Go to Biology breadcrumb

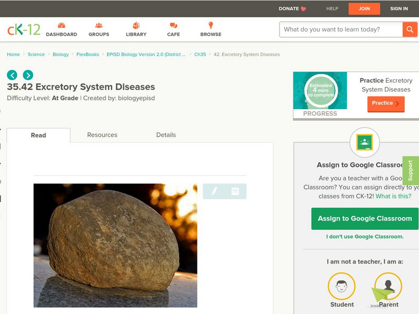point(61,54)
